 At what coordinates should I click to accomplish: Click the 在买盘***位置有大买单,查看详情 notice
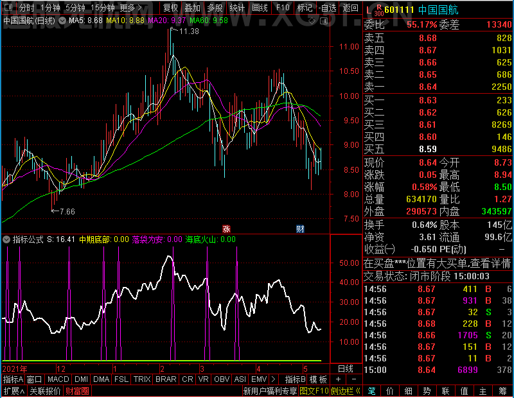[x=438, y=263]
